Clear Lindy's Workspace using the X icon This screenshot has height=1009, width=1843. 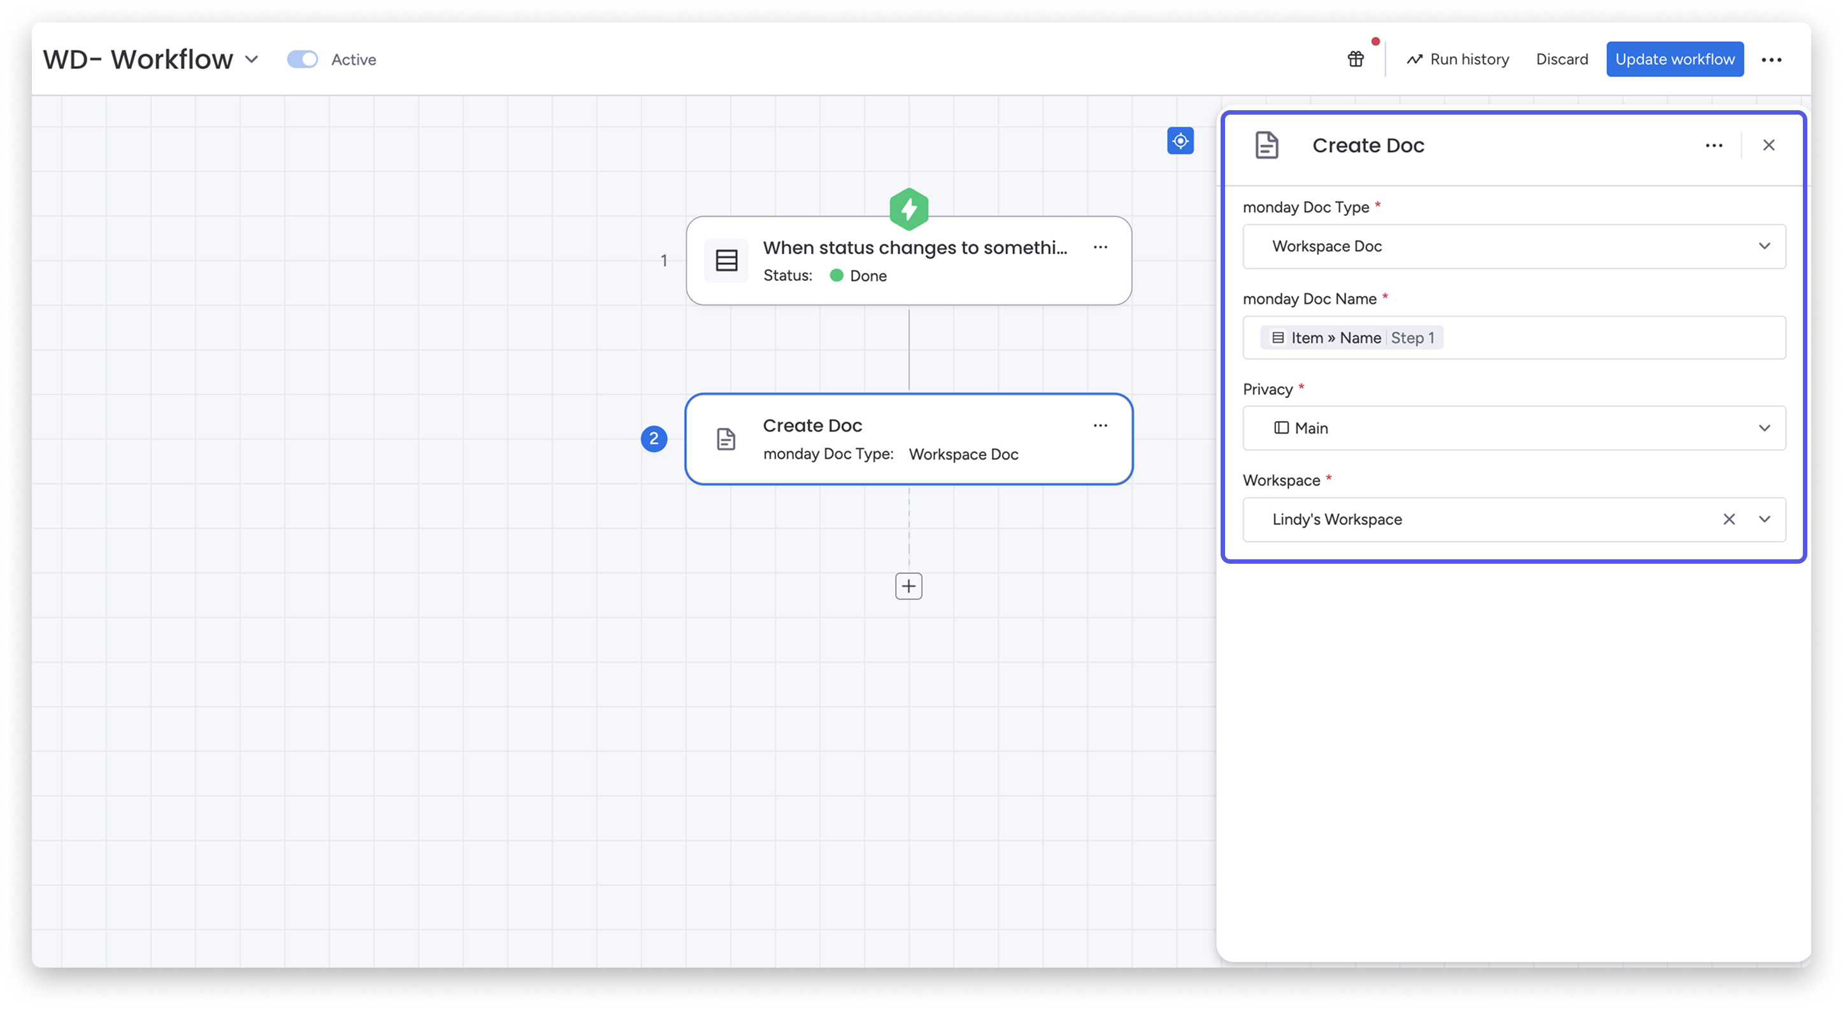tap(1729, 519)
